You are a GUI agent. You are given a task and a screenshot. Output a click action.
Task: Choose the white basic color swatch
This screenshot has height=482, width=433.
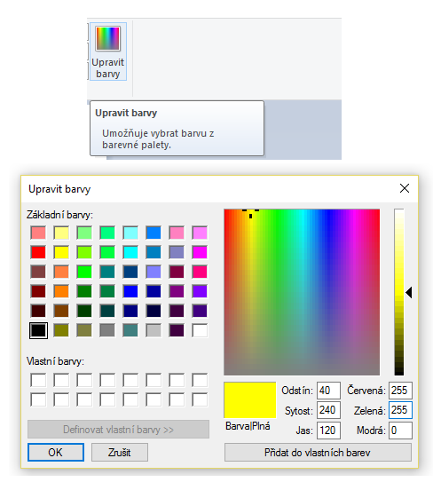(x=200, y=330)
